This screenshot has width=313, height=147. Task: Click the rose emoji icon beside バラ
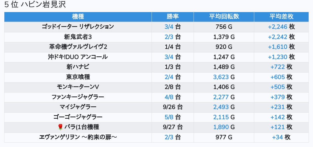click(60, 127)
